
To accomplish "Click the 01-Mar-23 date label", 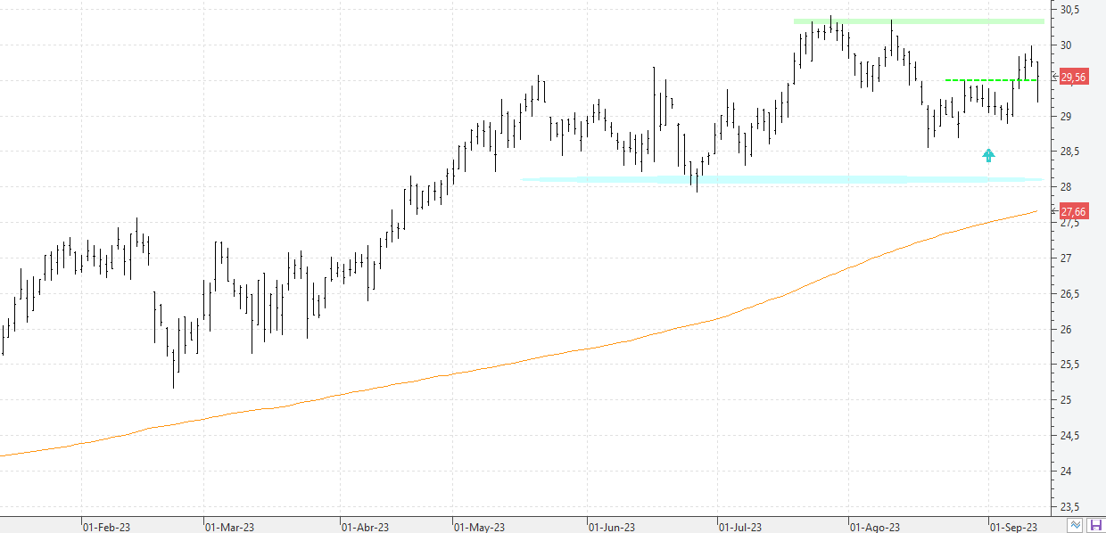I will 229,527.
